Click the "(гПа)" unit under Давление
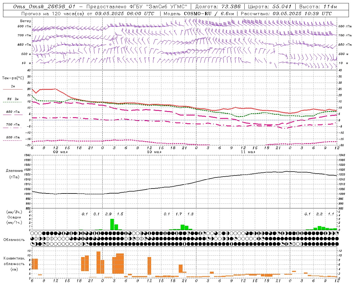Image resolution: width=353 pixels, height=283 pixels. pyautogui.click(x=14, y=177)
